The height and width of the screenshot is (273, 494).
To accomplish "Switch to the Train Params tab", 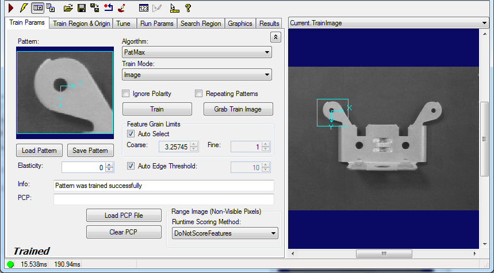I will pyautogui.click(x=27, y=22).
